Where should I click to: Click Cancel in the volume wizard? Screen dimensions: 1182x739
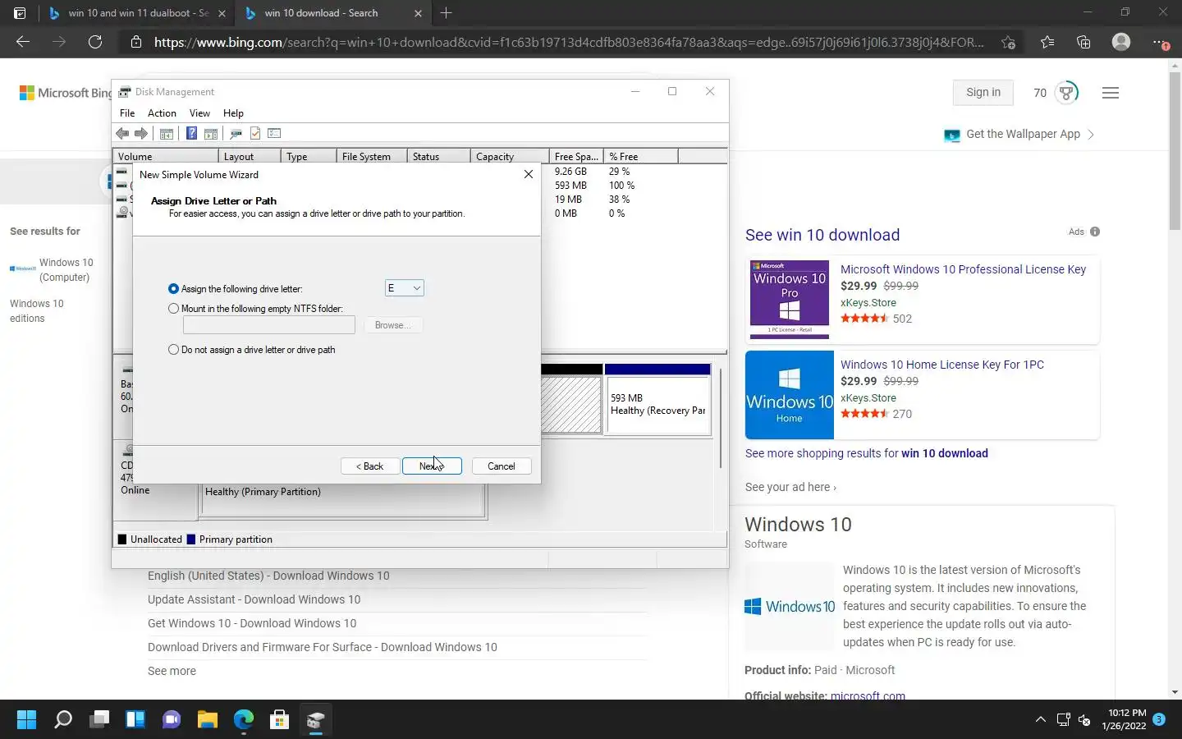point(502,466)
